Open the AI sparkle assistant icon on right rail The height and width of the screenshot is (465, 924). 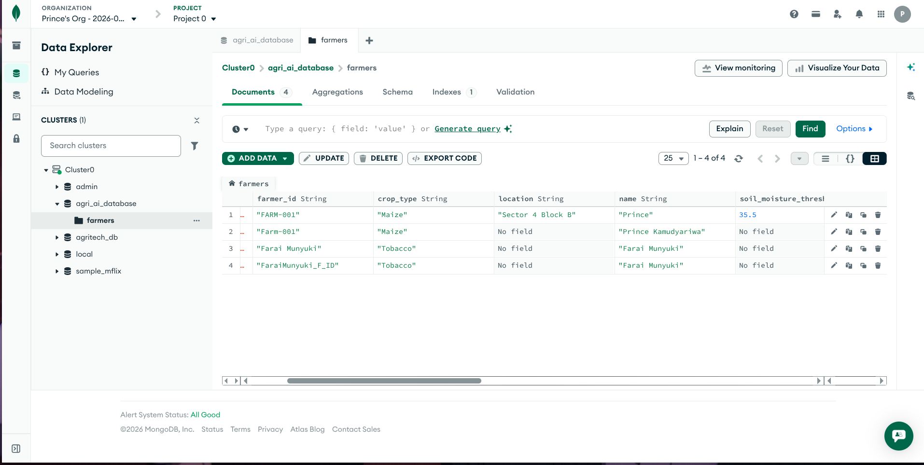(911, 68)
